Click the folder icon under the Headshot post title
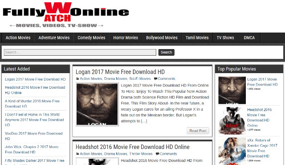This screenshot has width=285, height=165. click(77, 154)
